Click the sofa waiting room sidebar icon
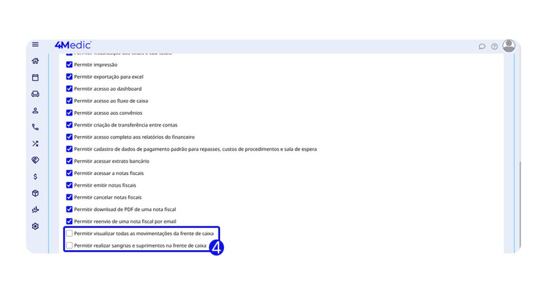Image resolution: width=547 pixels, height=293 pixels. point(35,94)
